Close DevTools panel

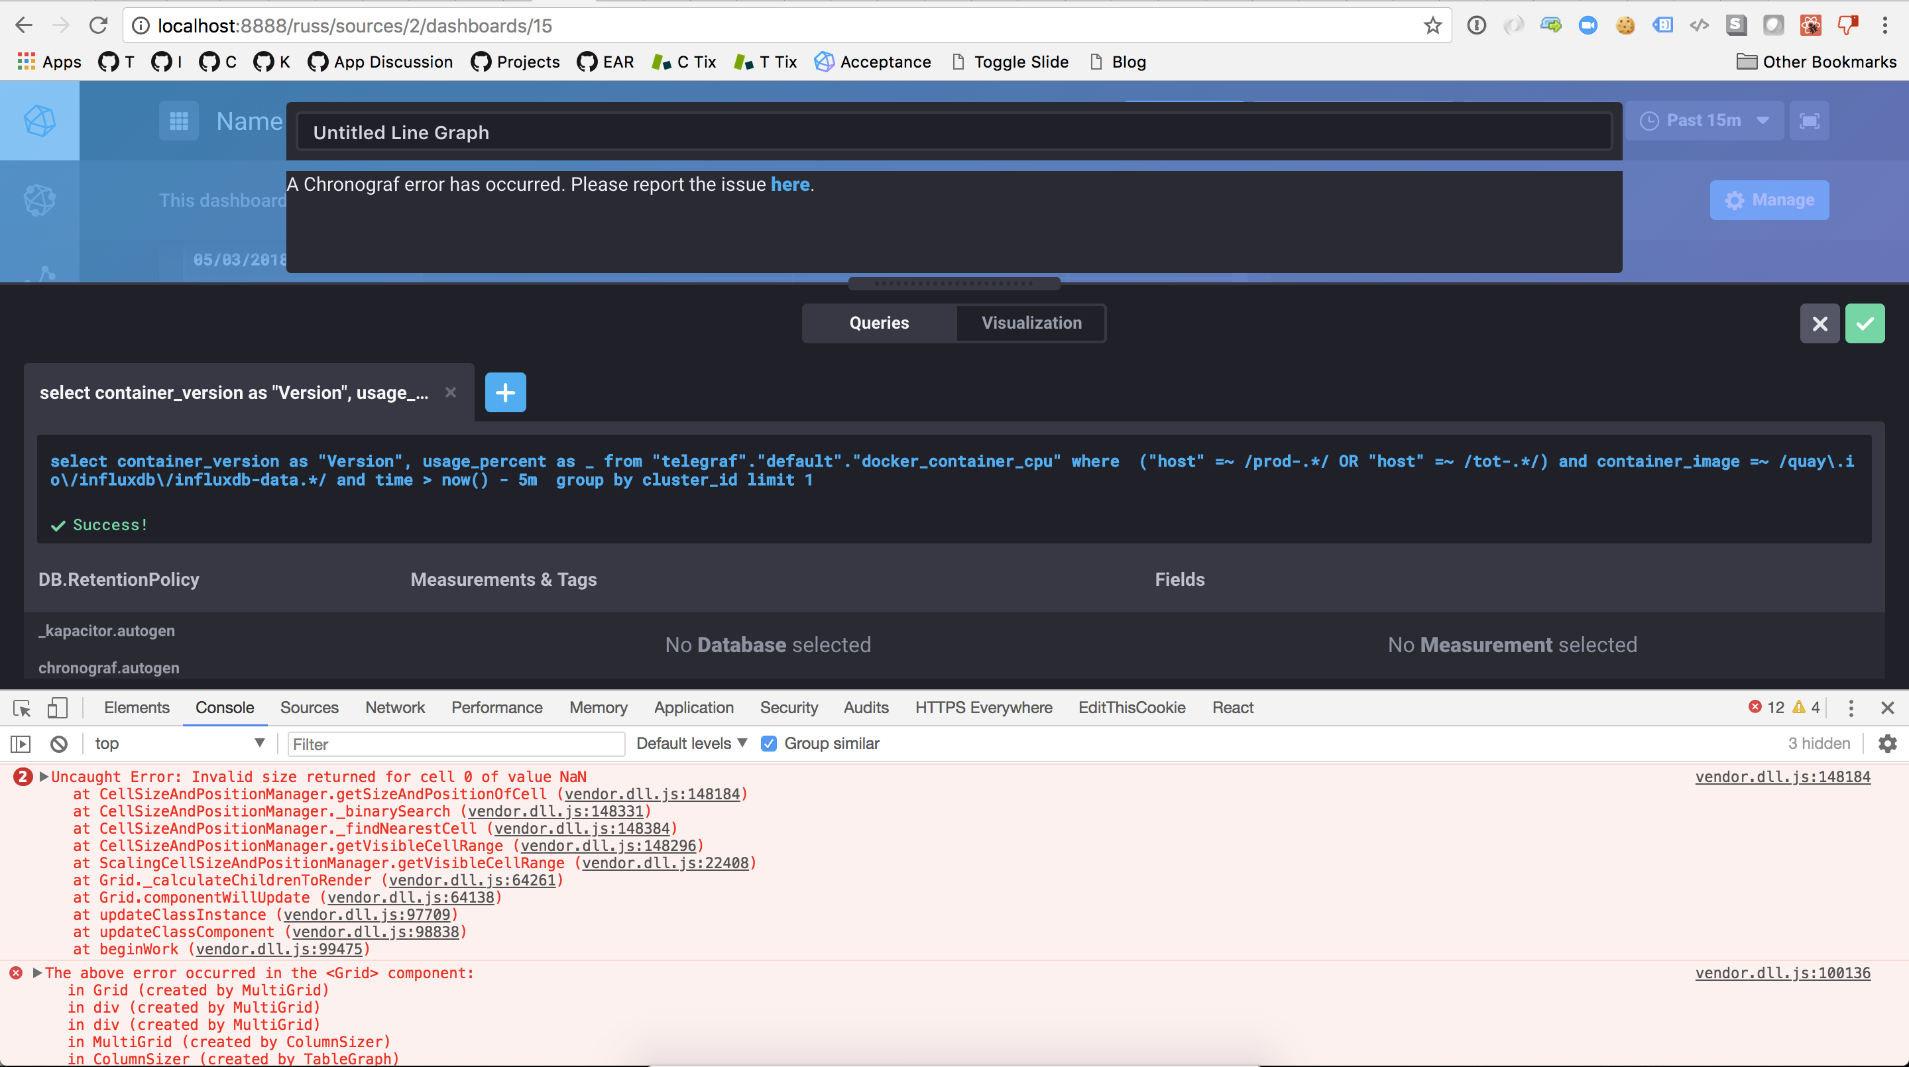point(1886,708)
